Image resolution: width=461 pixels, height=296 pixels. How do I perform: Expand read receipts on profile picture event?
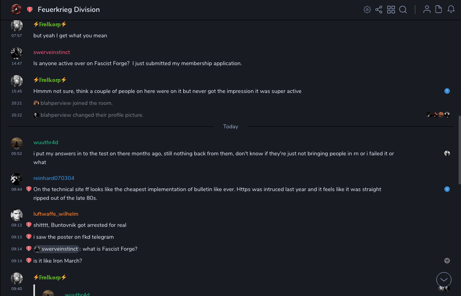[x=438, y=115]
